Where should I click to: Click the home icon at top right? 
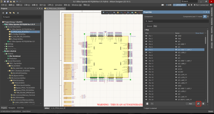pos(189,5)
